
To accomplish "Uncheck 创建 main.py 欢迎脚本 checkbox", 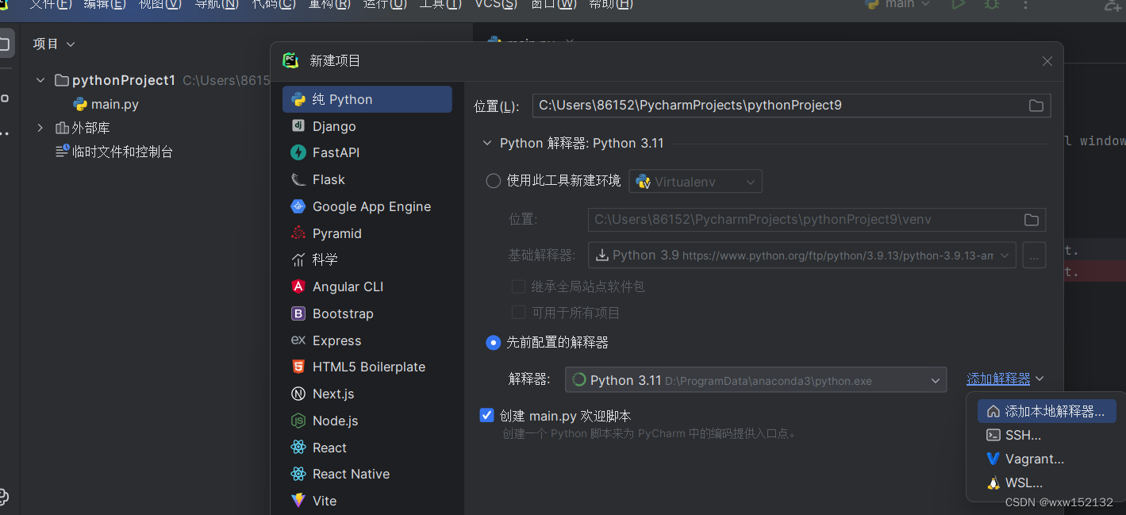I will point(487,415).
